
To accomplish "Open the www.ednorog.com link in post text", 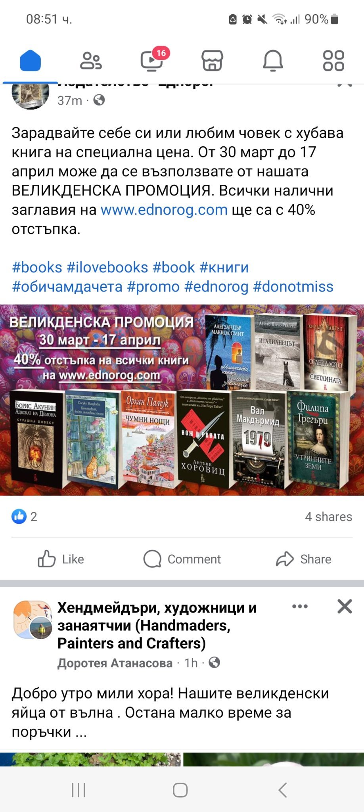I will click(164, 210).
